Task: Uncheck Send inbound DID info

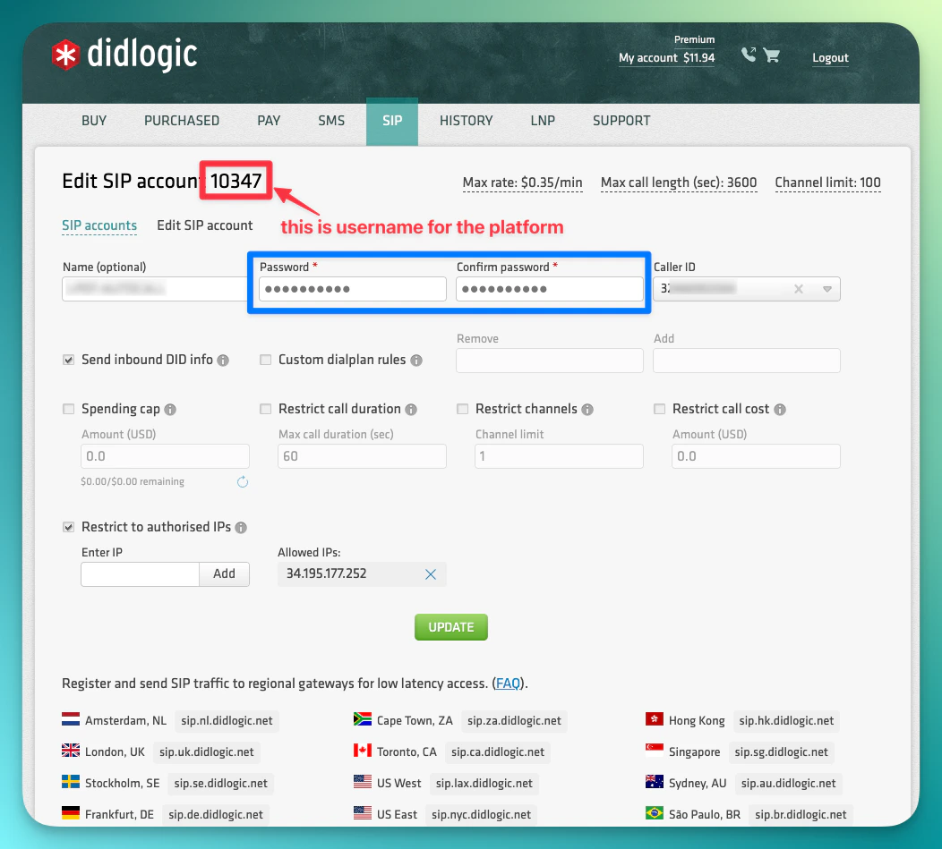Action: tap(68, 359)
